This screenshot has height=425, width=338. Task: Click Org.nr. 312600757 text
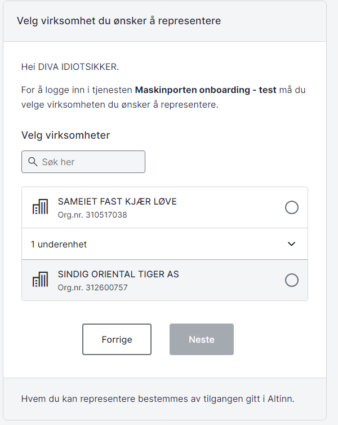pyautogui.click(x=92, y=287)
